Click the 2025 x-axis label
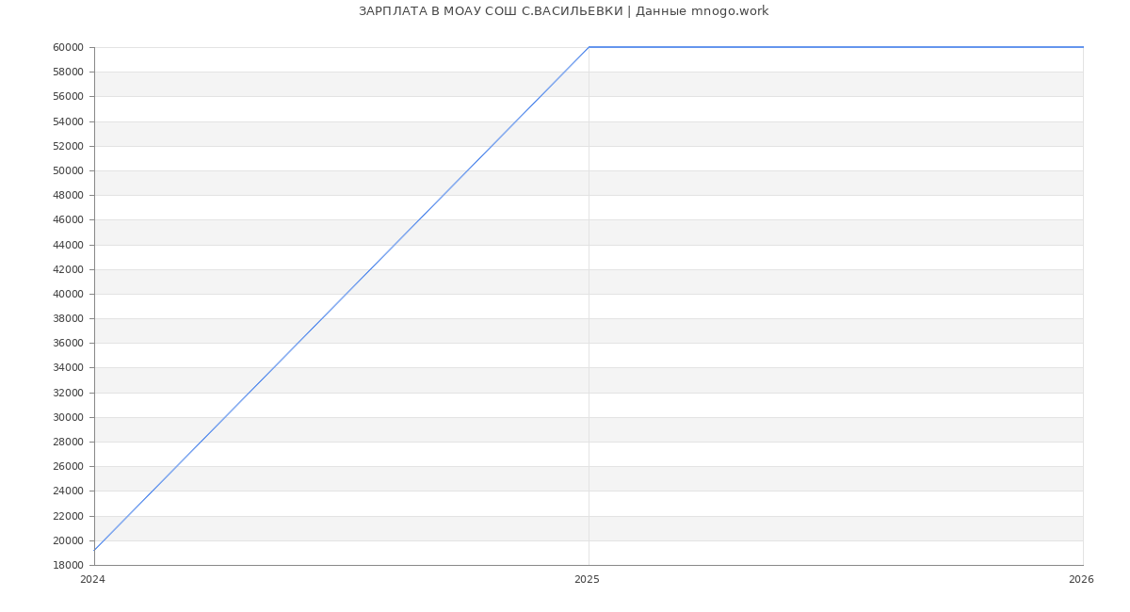This screenshot has height=612, width=1130. pyautogui.click(x=587, y=580)
